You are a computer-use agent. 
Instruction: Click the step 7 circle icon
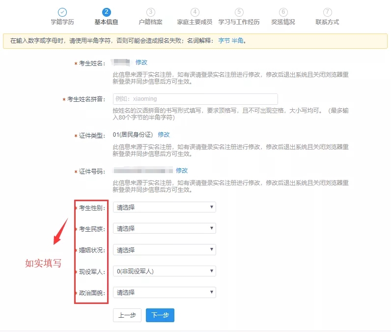(327, 12)
